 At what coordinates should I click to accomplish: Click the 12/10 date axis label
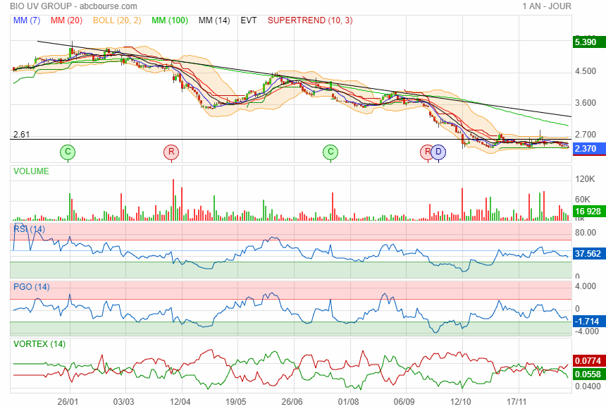click(460, 402)
